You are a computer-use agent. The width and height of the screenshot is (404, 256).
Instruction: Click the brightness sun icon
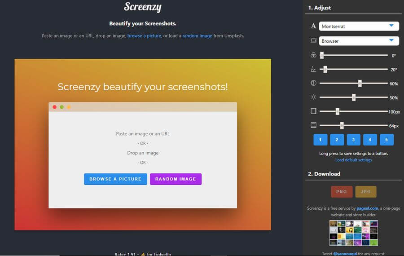point(313,97)
